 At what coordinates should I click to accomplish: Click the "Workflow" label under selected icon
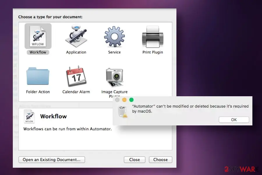pyautogui.click(x=38, y=52)
